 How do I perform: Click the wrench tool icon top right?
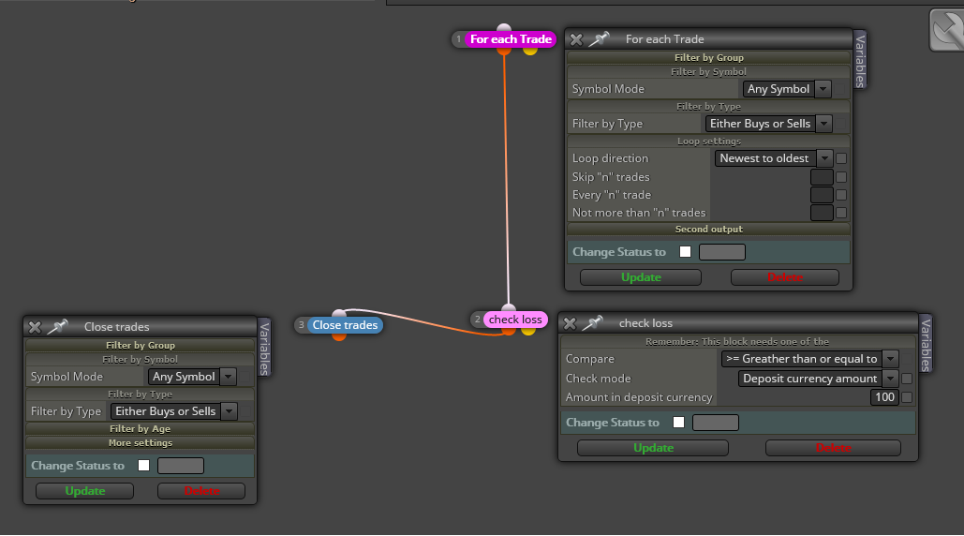coord(947,29)
